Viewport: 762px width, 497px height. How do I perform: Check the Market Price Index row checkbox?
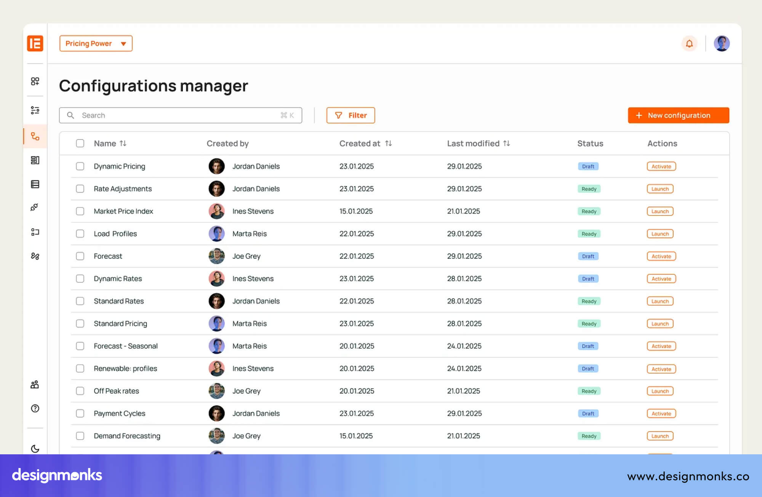pyautogui.click(x=80, y=211)
